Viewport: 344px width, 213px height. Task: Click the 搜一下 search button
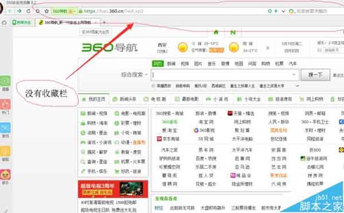(315, 75)
